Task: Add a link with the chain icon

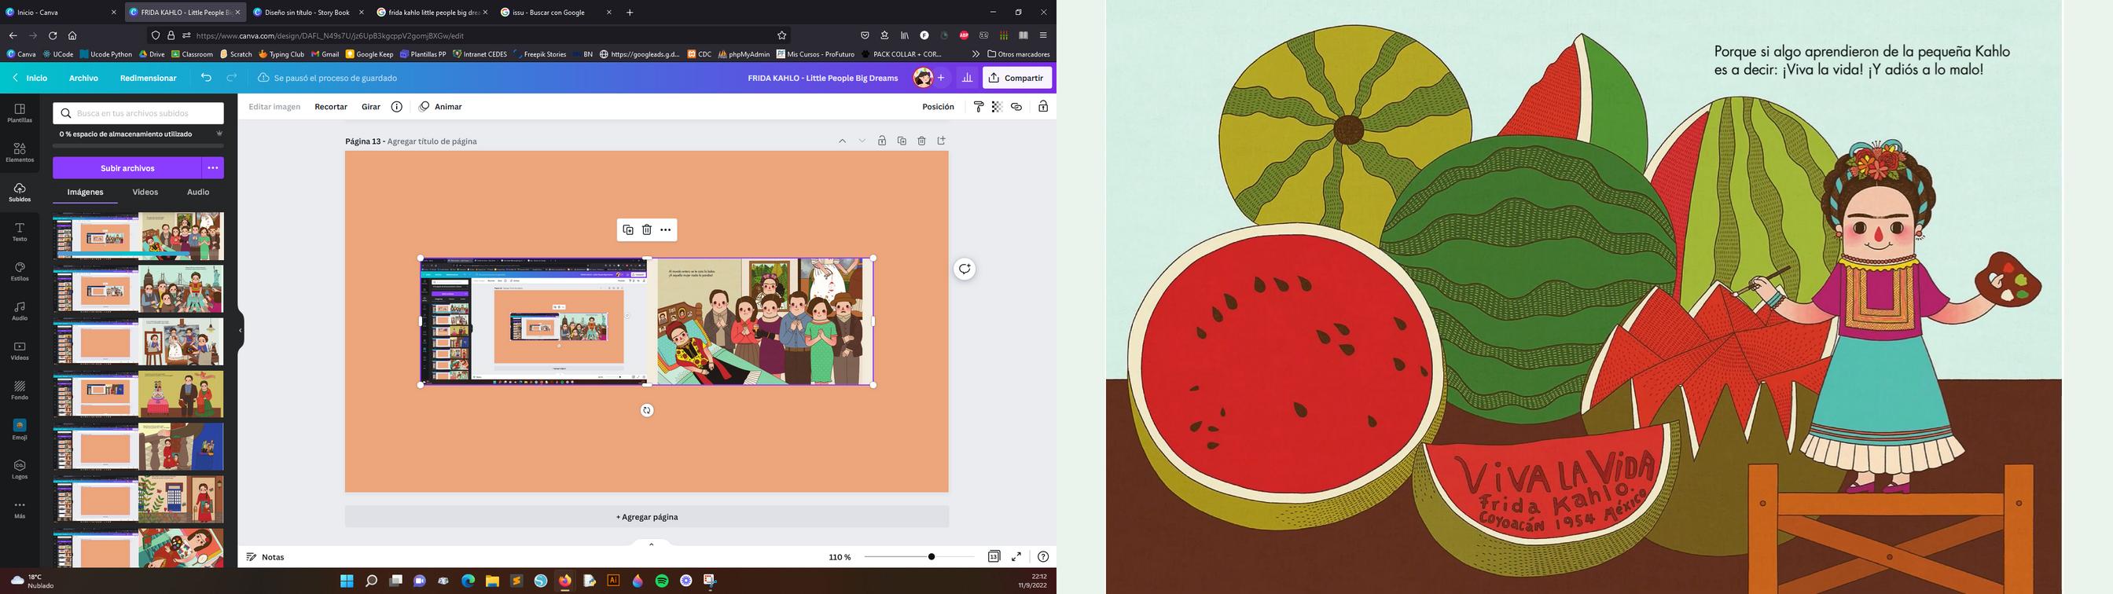Action: (1016, 107)
